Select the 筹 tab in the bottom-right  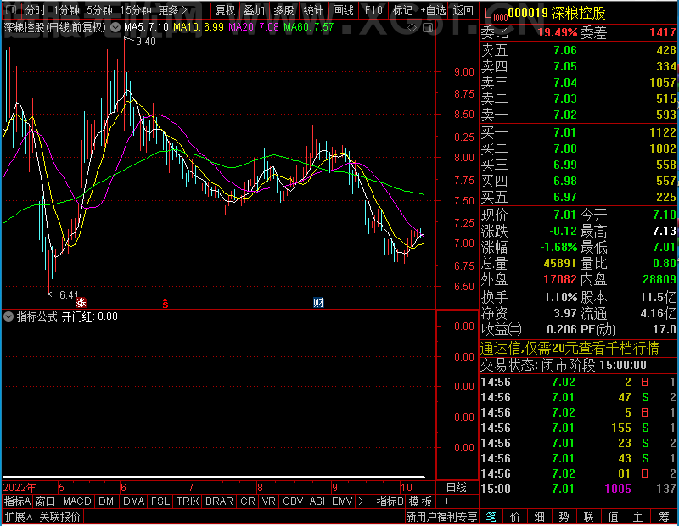click(x=664, y=517)
